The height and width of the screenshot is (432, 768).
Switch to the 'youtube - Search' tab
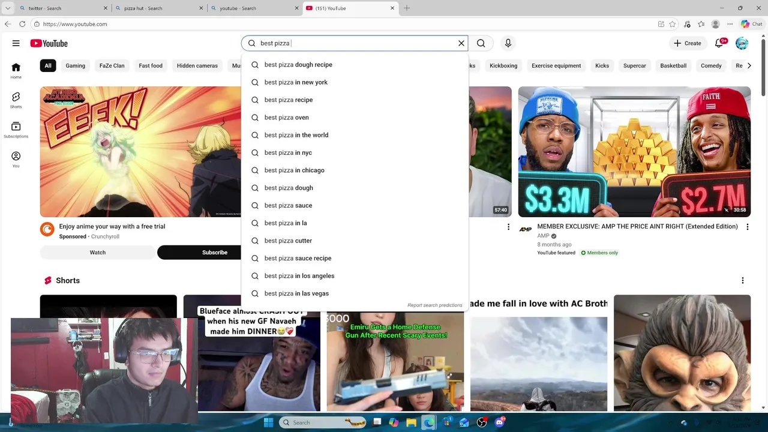click(x=254, y=8)
